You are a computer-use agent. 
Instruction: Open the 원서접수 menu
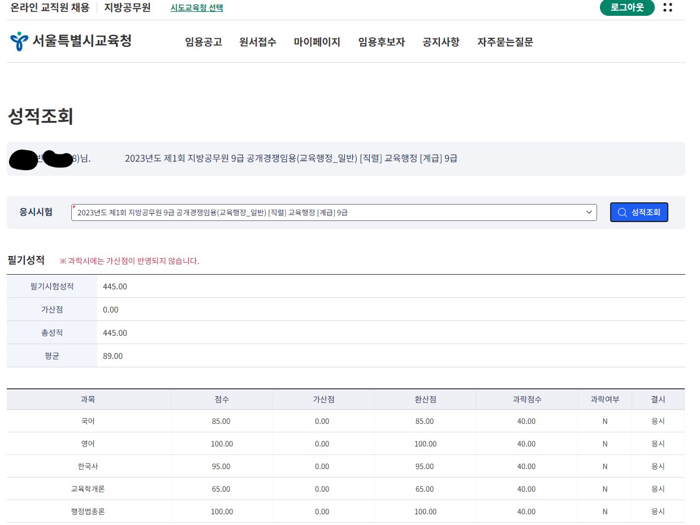click(x=258, y=42)
